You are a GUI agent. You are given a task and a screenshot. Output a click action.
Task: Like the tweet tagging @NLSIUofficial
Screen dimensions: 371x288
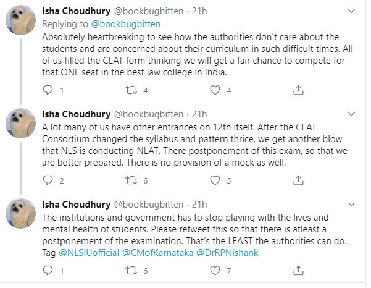click(215, 271)
